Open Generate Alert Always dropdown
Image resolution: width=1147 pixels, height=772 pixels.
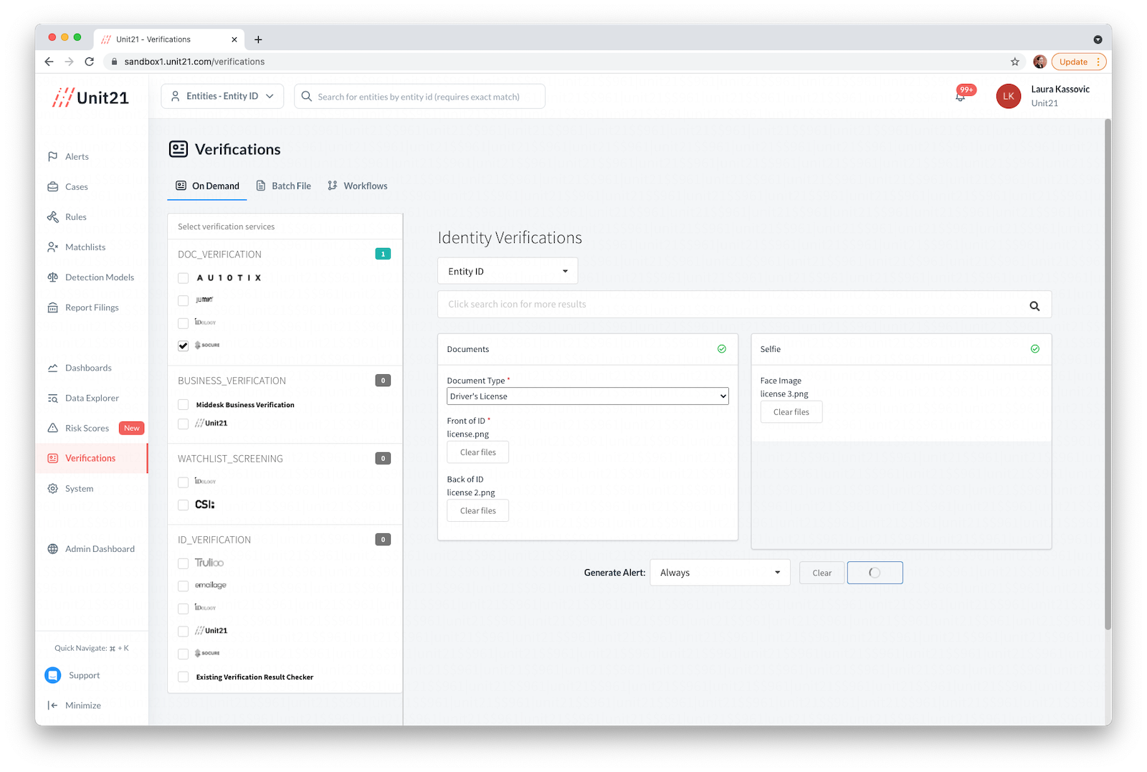[720, 573]
